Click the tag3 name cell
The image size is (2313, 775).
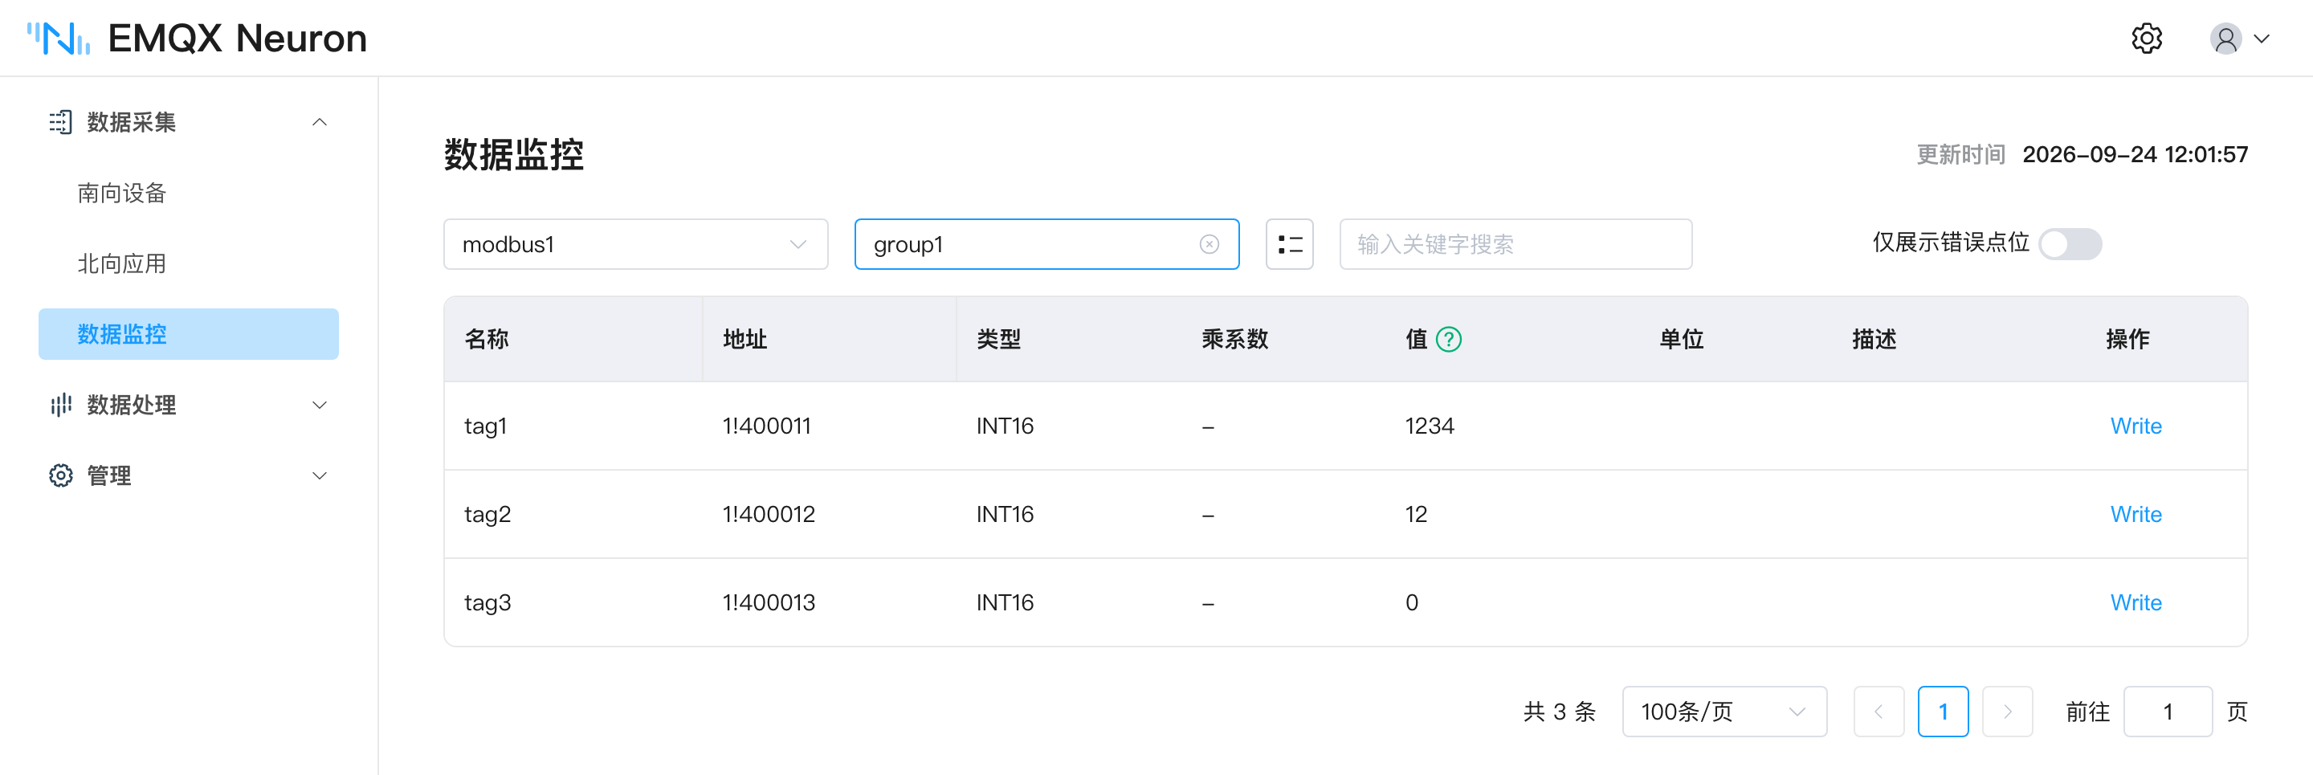click(487, 602)
